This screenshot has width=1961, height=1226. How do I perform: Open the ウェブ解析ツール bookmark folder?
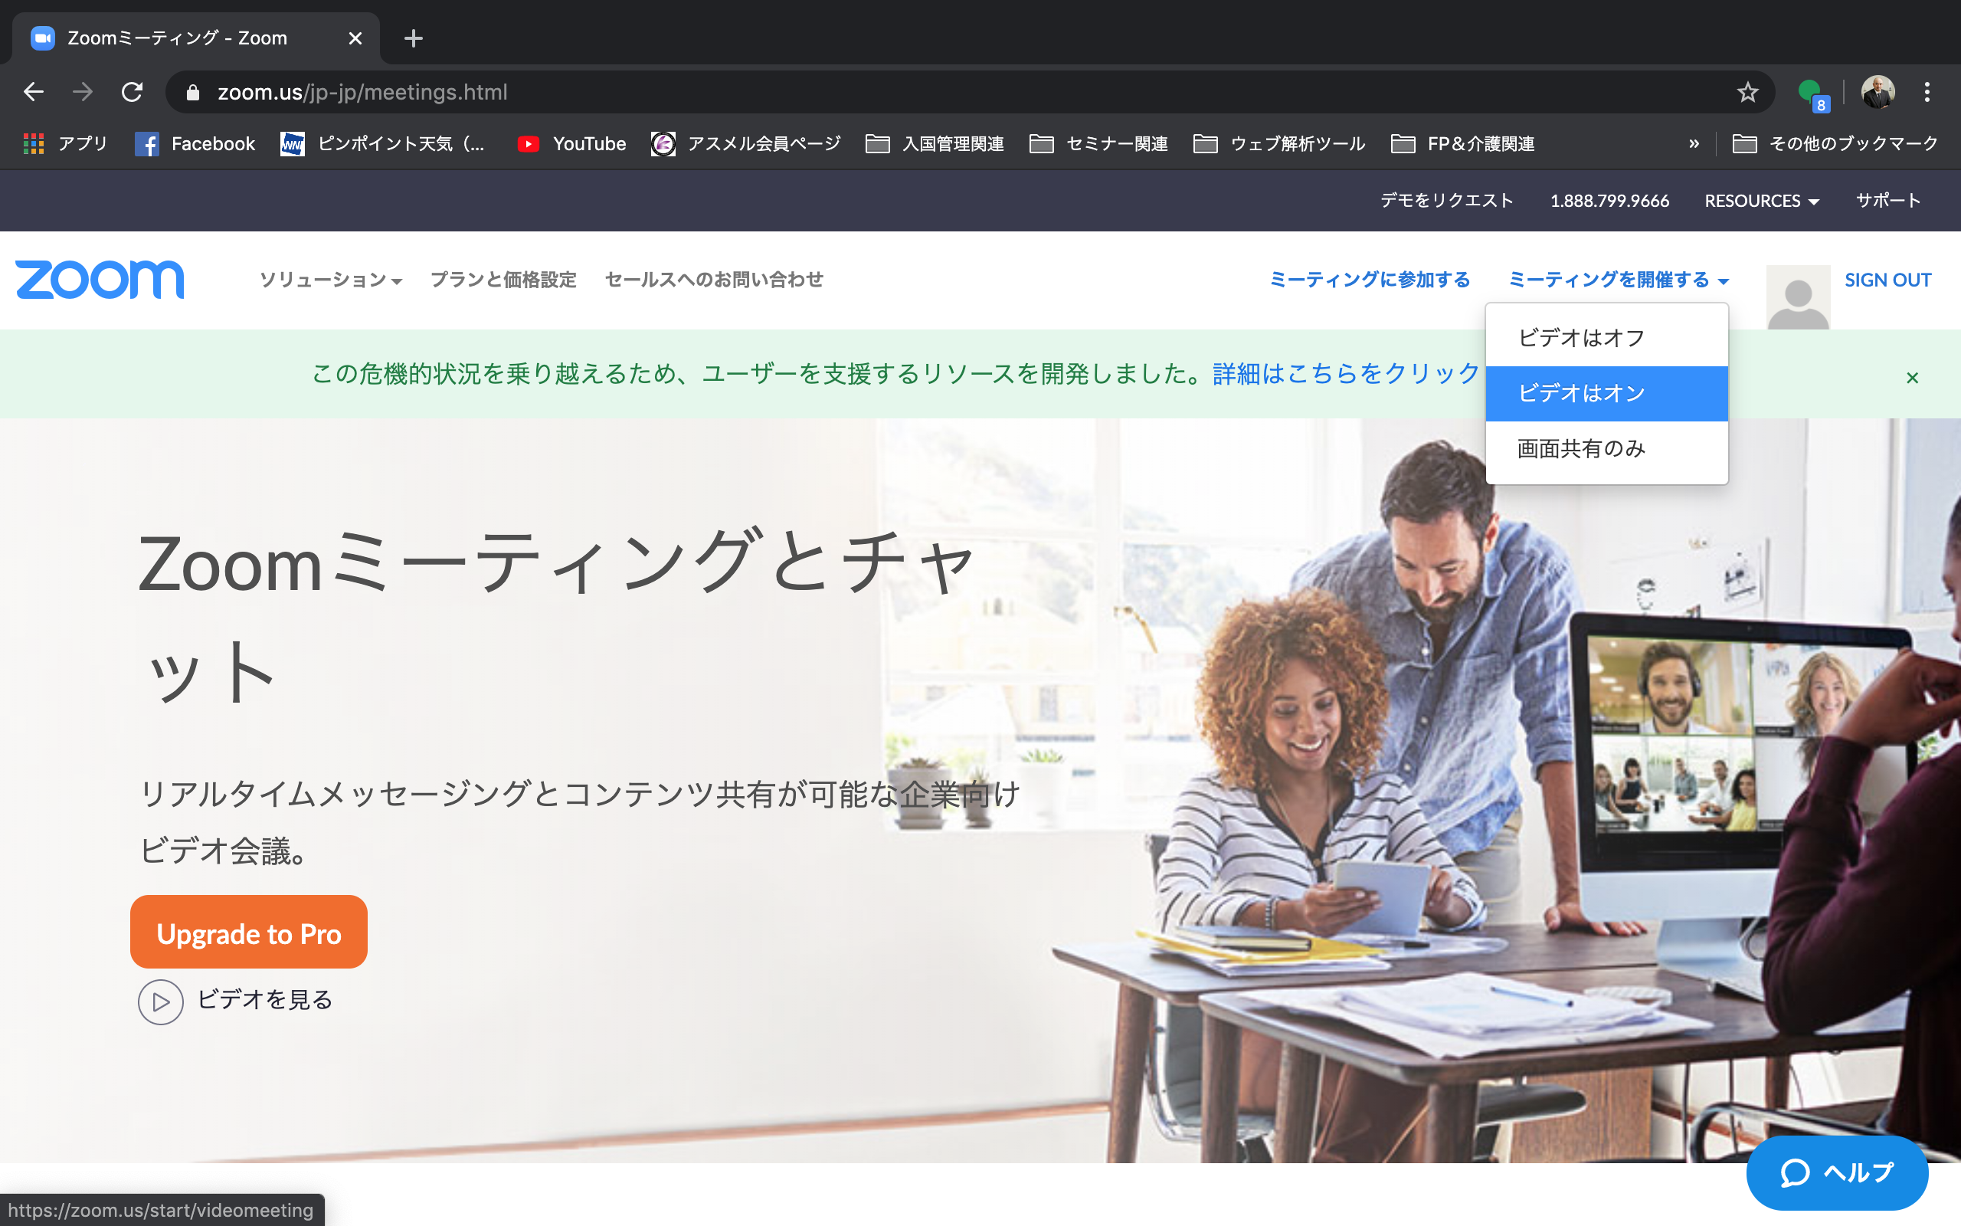[1278, 143]
